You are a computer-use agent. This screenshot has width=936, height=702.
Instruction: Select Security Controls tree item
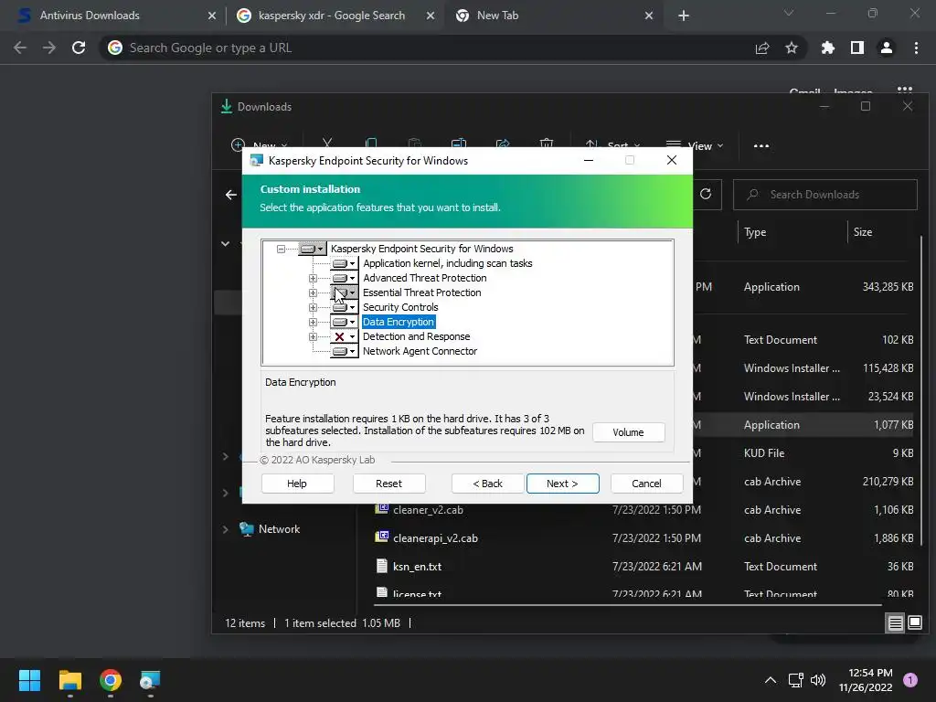400,307
